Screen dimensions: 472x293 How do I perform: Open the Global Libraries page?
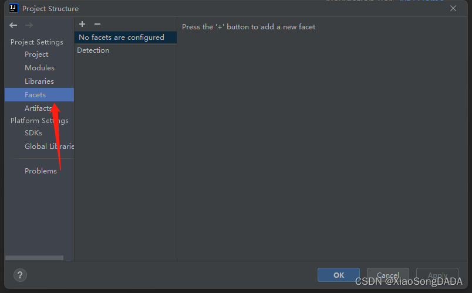[x=49, y=146]
